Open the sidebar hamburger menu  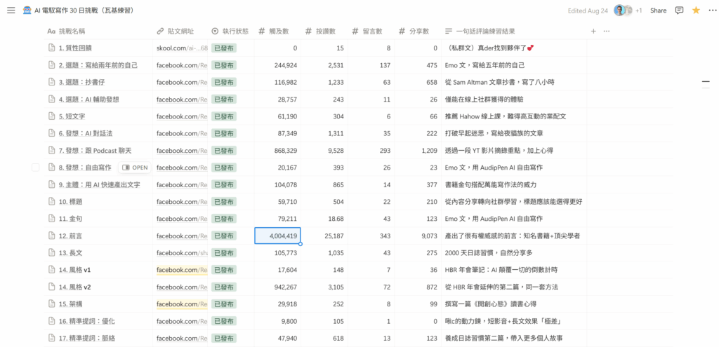tap(11, 11)
